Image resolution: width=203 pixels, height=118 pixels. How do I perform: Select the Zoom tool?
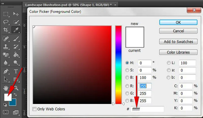click(16, 88)
